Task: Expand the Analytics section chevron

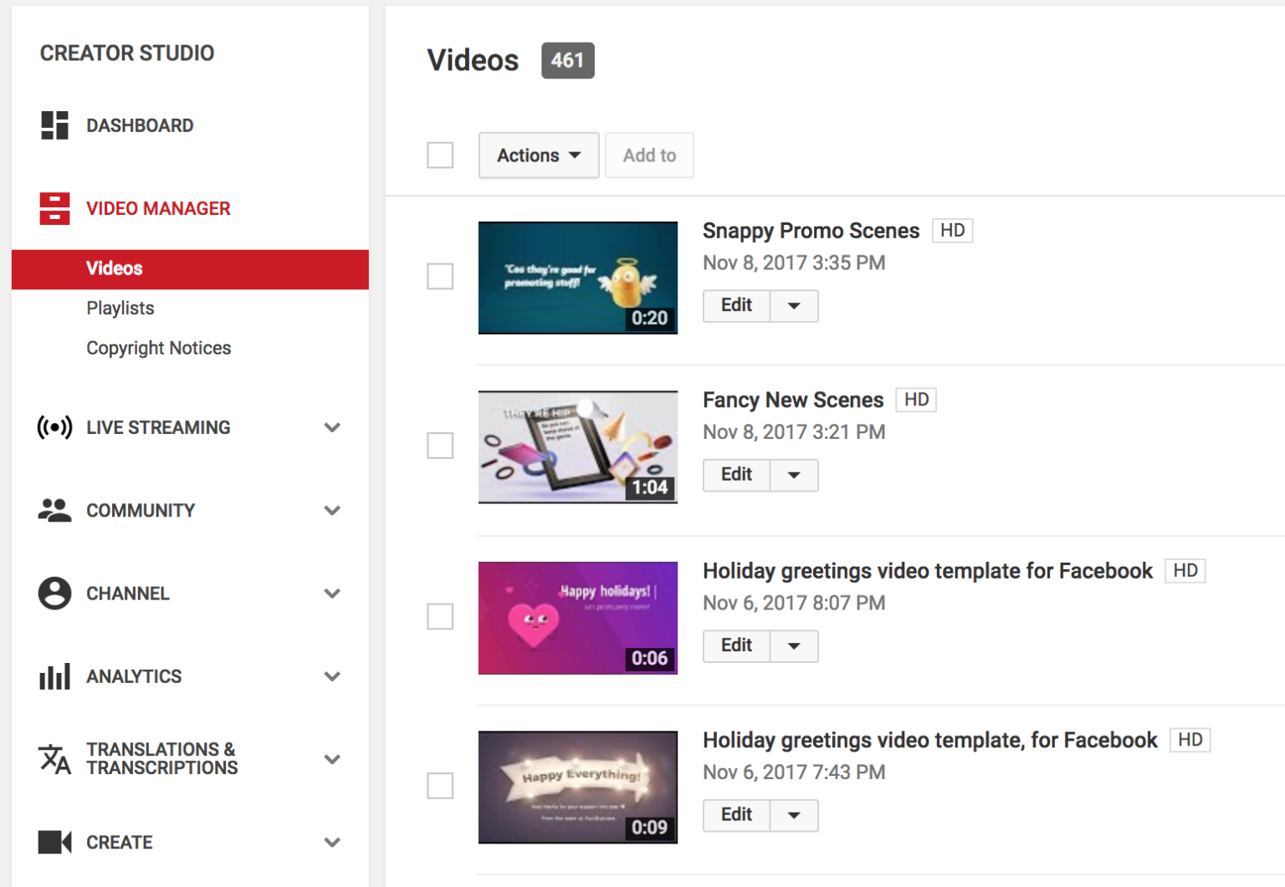Action: point(332,676)
